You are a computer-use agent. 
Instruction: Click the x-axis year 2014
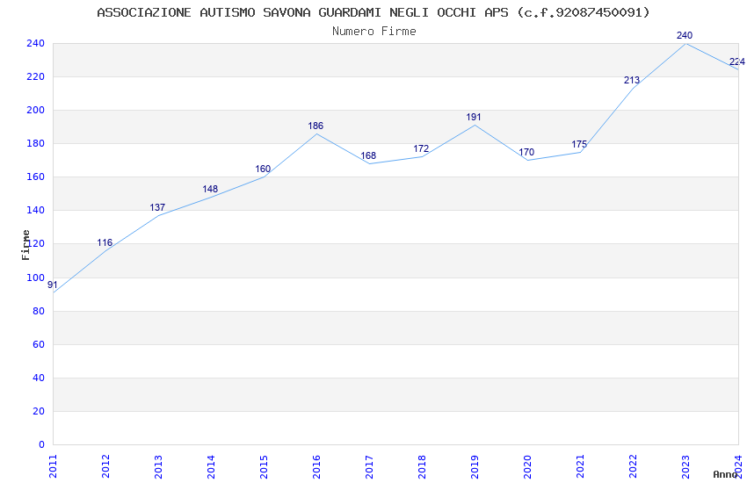[x=211, y=466]
